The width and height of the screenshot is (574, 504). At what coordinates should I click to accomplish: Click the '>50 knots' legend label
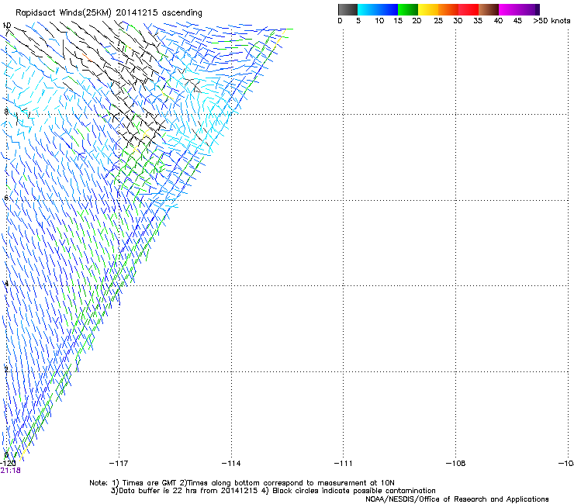coord(552,21)
